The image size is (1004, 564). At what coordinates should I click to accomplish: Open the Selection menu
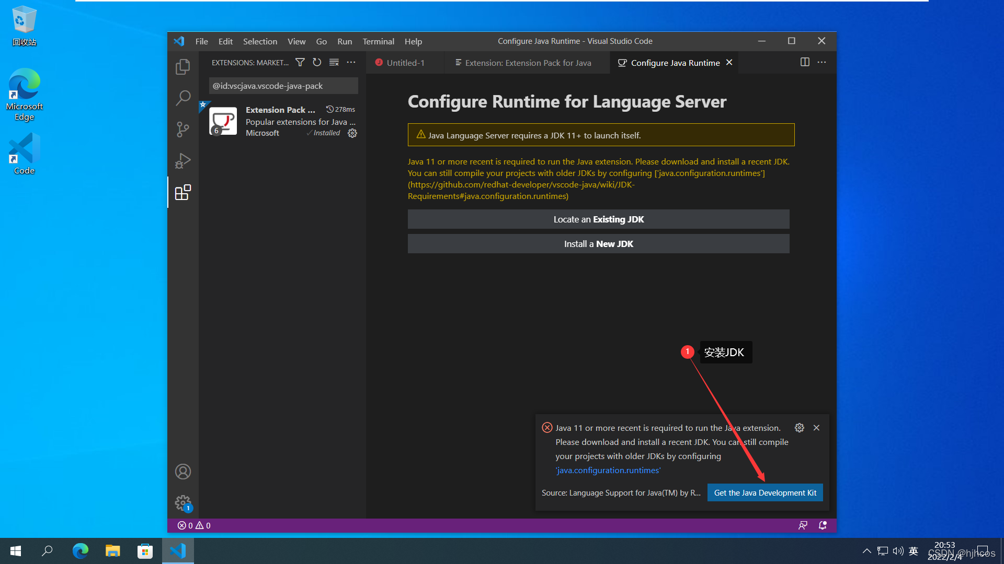(260, 41)
